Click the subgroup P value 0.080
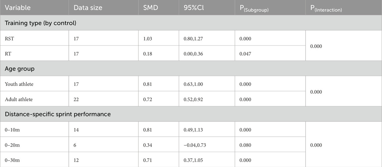Screen dimensions: 382x167 246,145
